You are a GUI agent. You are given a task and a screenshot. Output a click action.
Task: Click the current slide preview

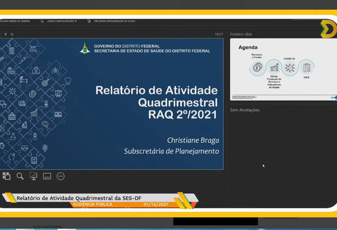click(x=112, y=104)
